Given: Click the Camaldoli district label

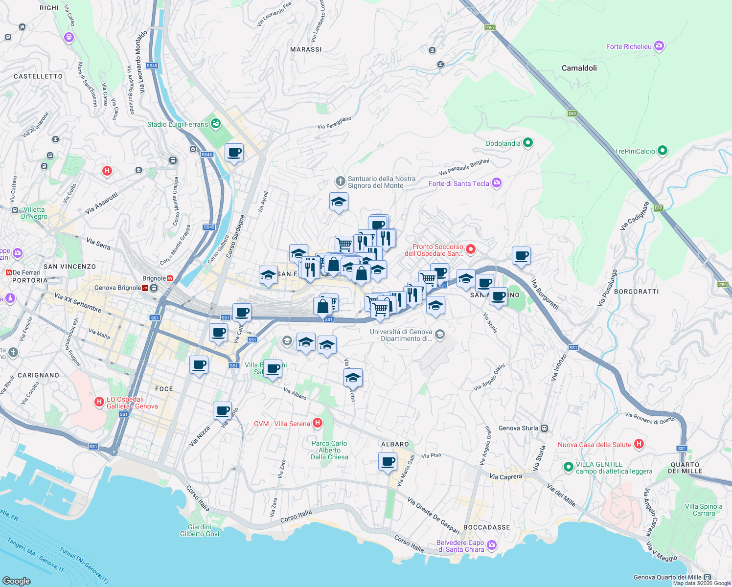Looking at the screenshot, I should click(x=579, y=68).
